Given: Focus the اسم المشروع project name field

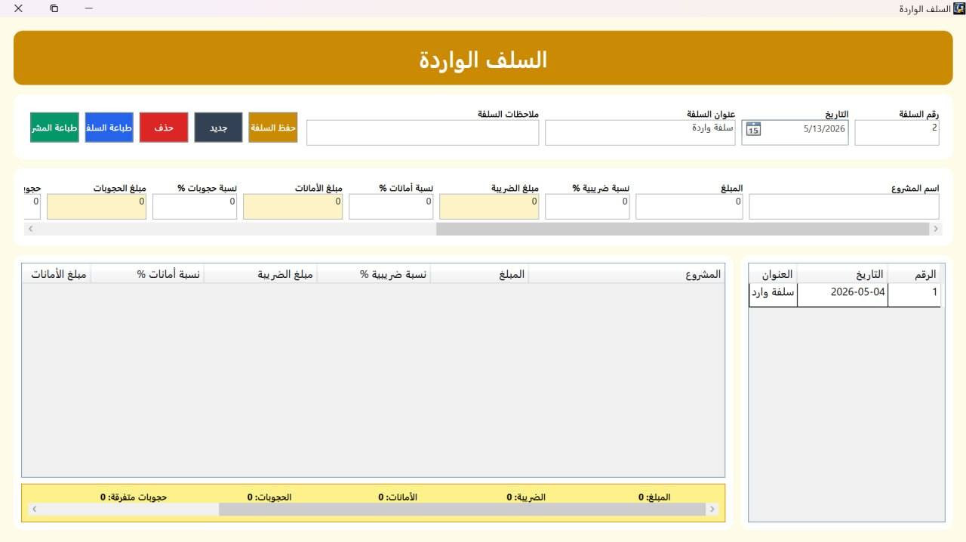Looking at the screenshot, I should click(x=844, y=207).
